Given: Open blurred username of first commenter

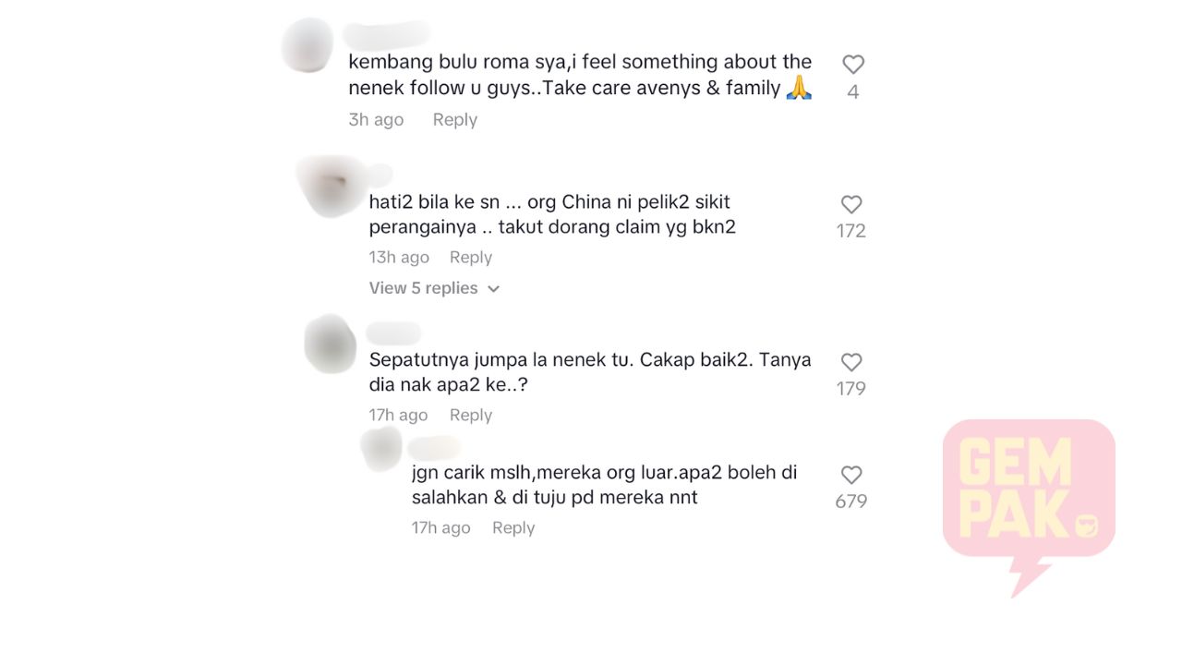Looking at the screenshot, I should pyautogui.click(x=386, y=34).
